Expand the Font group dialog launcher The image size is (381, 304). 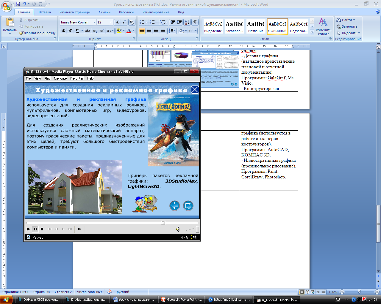coord(134,39)
